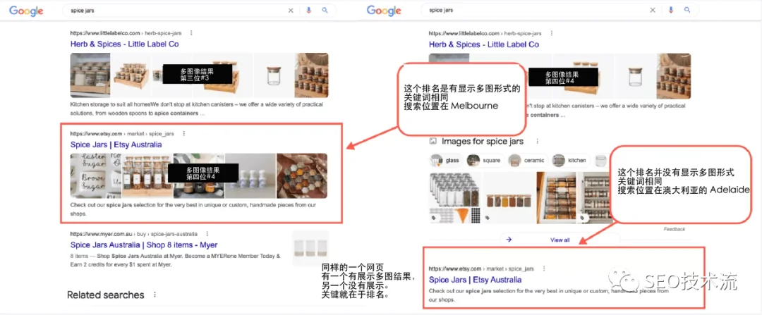Start voice search in right search bar
The image size is (762, 315).
click(x=671, y=10)
